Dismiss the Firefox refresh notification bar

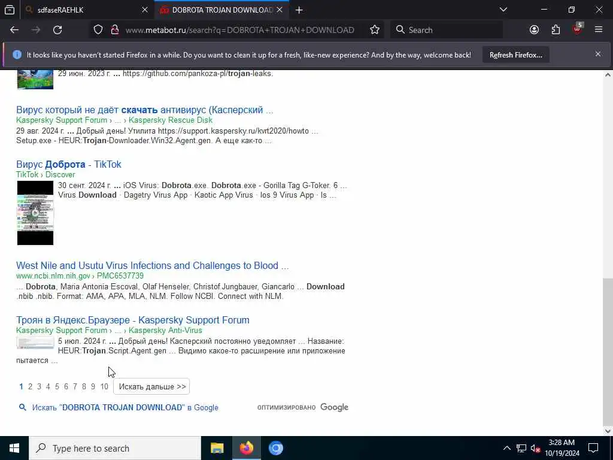tap(598, 54)
